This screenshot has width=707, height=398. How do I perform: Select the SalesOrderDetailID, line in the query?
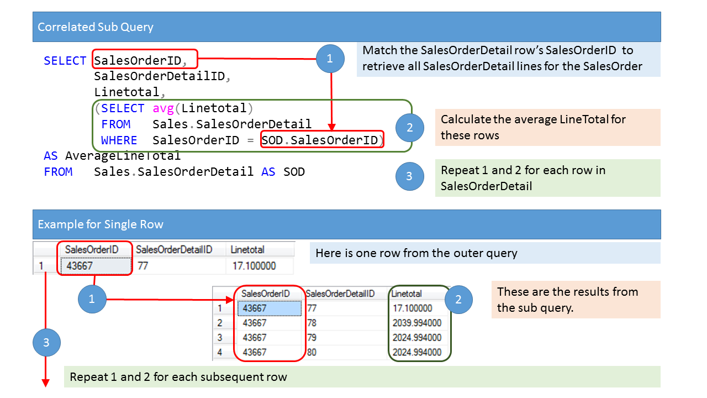coord(162,76)
